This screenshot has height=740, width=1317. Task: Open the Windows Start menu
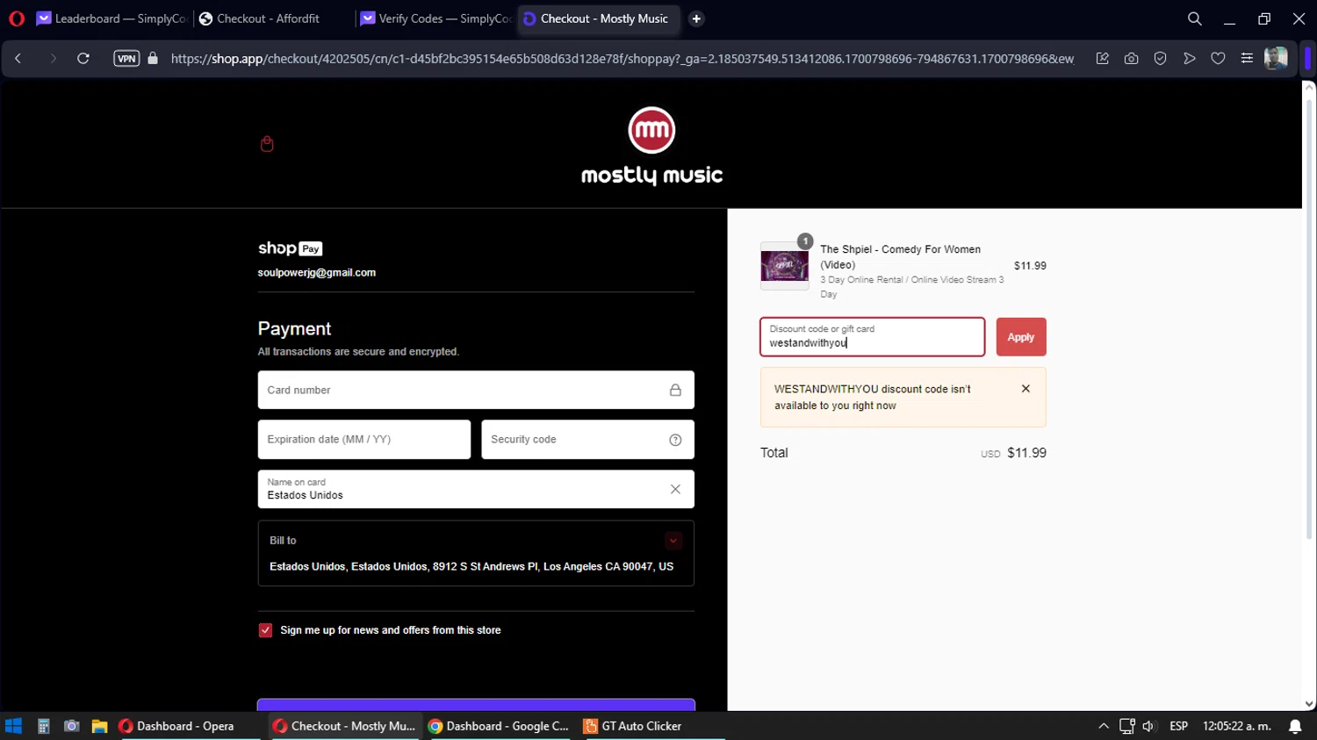pos(13,726)
